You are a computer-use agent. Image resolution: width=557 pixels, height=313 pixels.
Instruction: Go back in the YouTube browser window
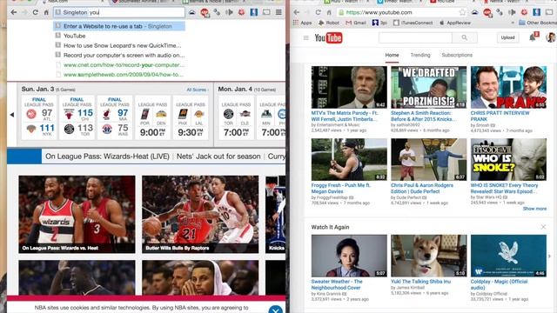297,12
